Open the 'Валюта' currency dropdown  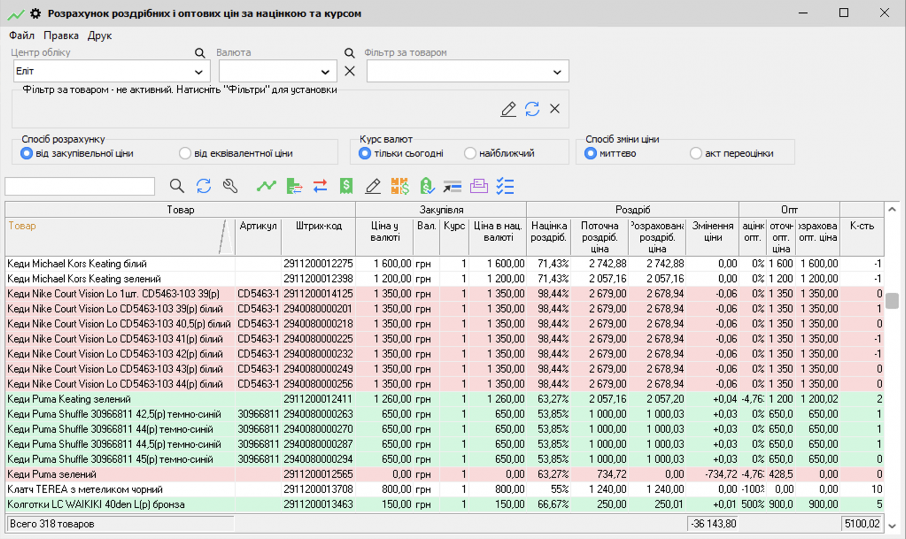pyautogui.click(x=325, y=72)
